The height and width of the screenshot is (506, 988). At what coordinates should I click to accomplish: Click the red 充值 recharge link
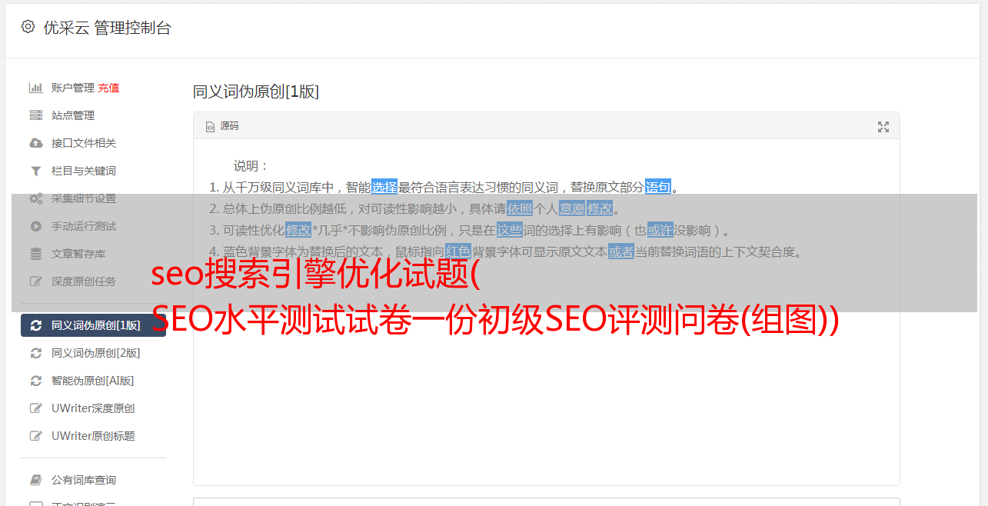(108, 88)
